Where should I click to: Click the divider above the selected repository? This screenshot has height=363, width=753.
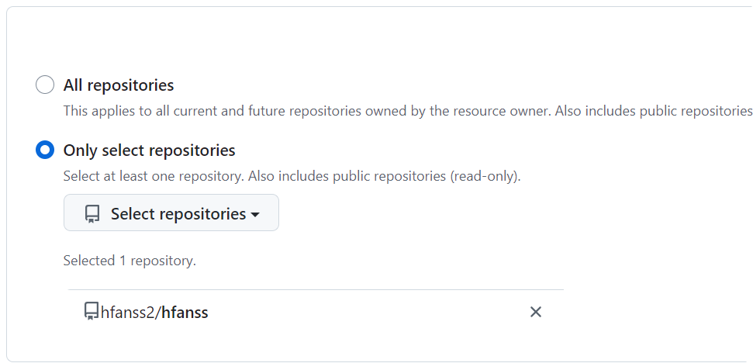[316, 289]
